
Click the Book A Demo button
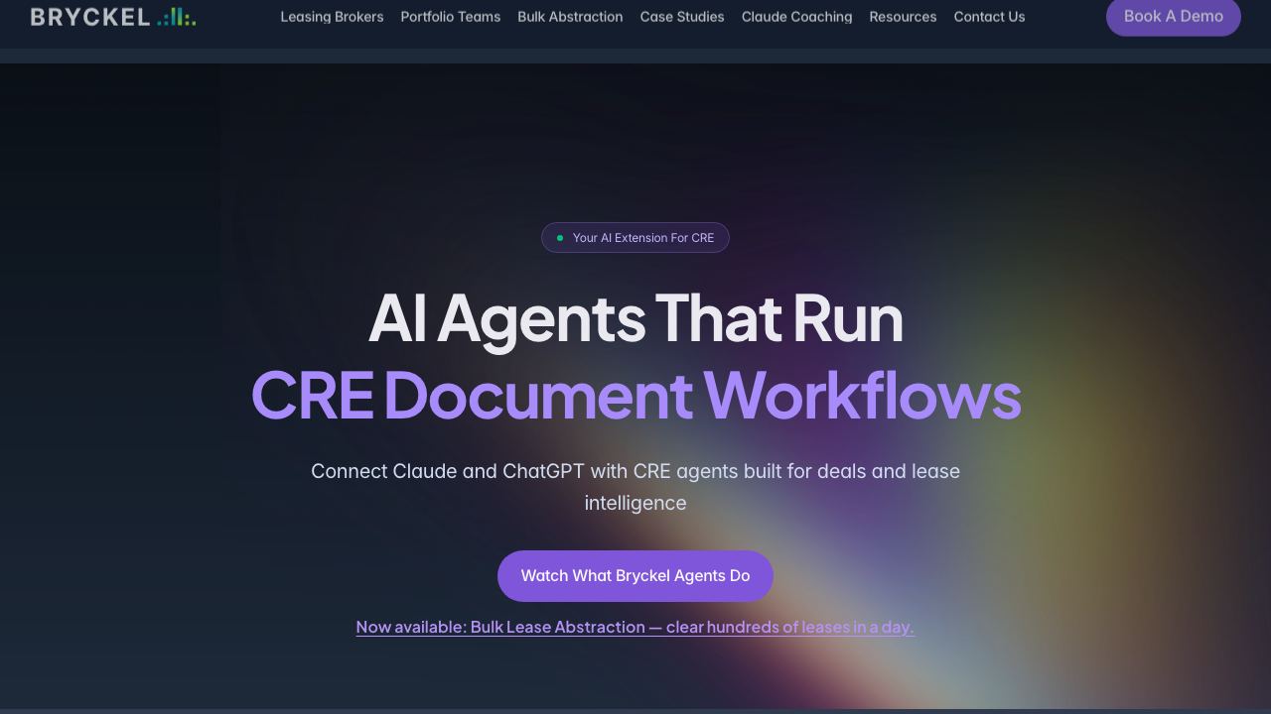1174,16
